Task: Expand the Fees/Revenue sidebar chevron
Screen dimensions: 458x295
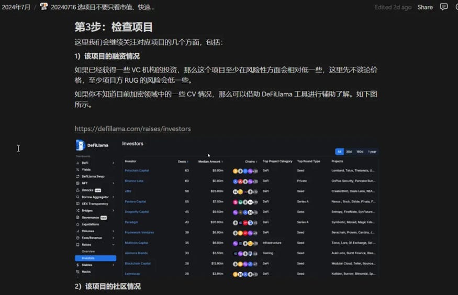Action: tap(114, 238)
